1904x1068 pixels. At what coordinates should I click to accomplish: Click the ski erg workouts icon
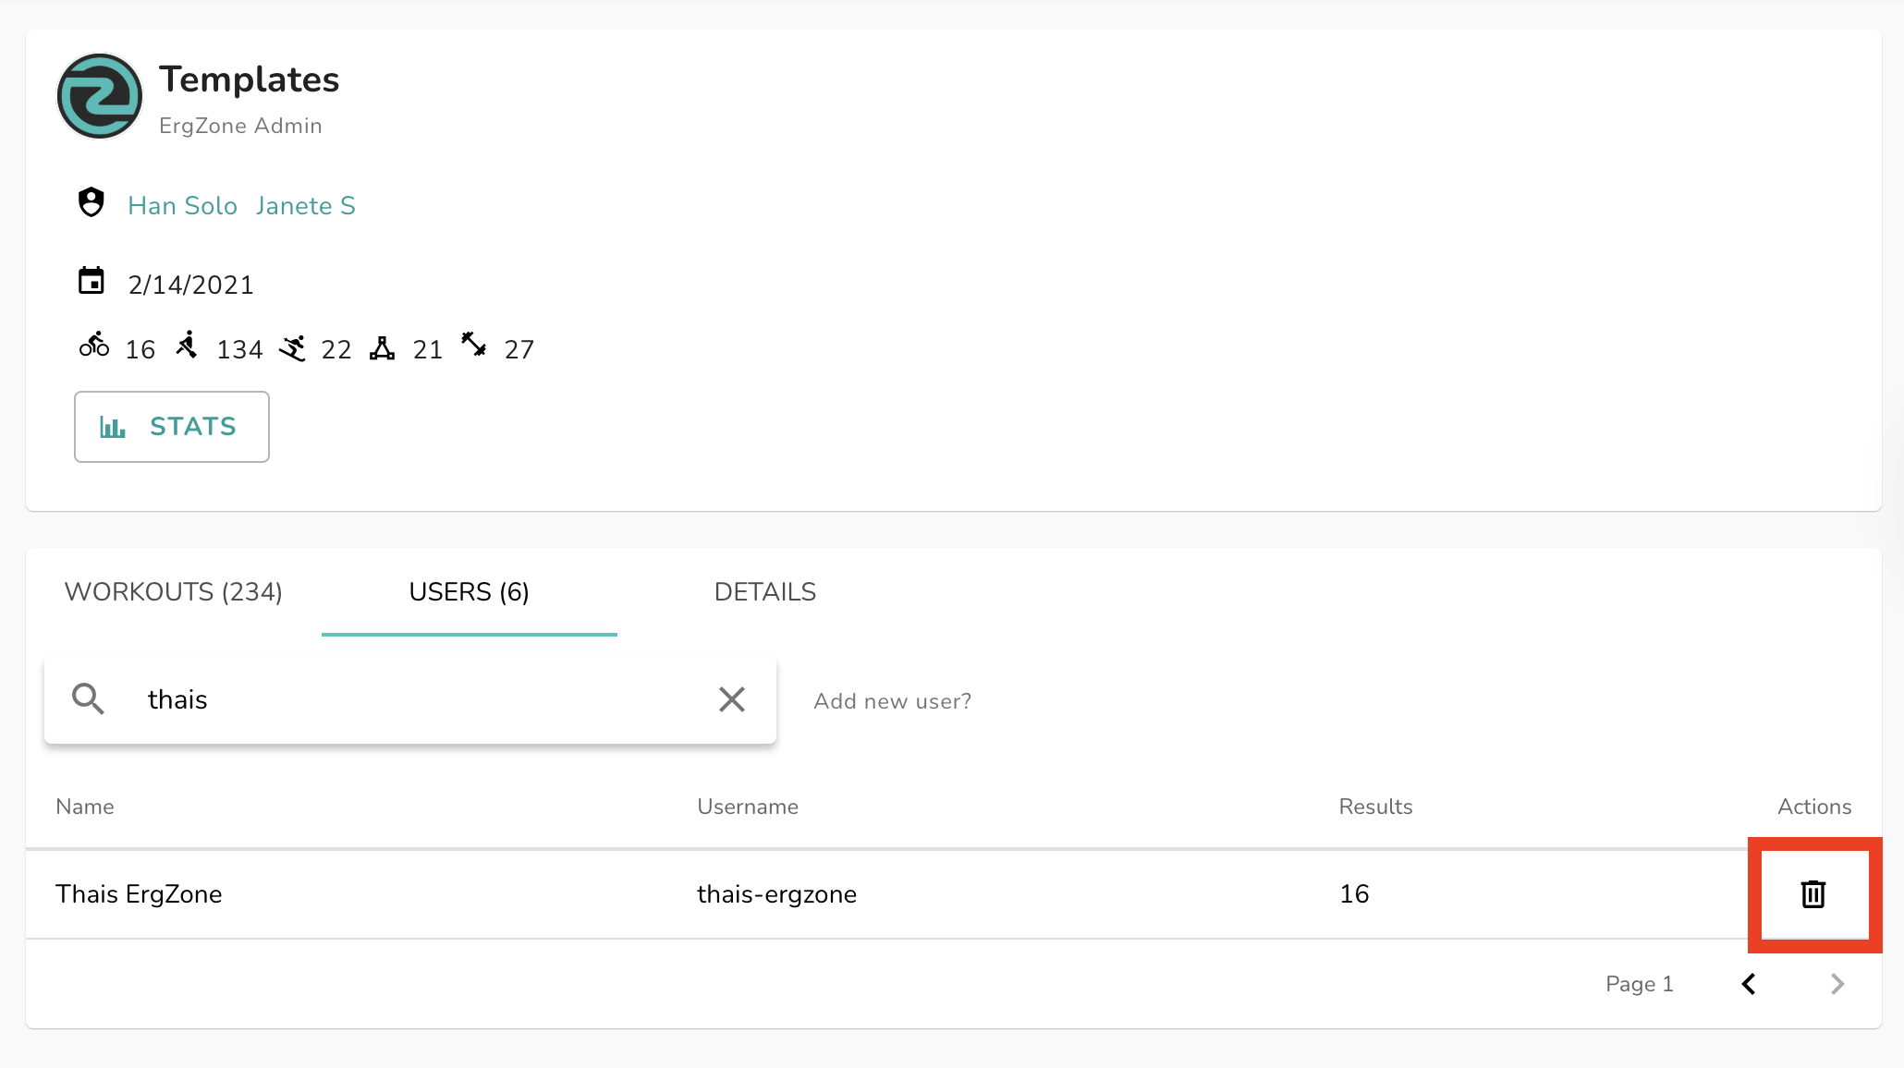292,347
